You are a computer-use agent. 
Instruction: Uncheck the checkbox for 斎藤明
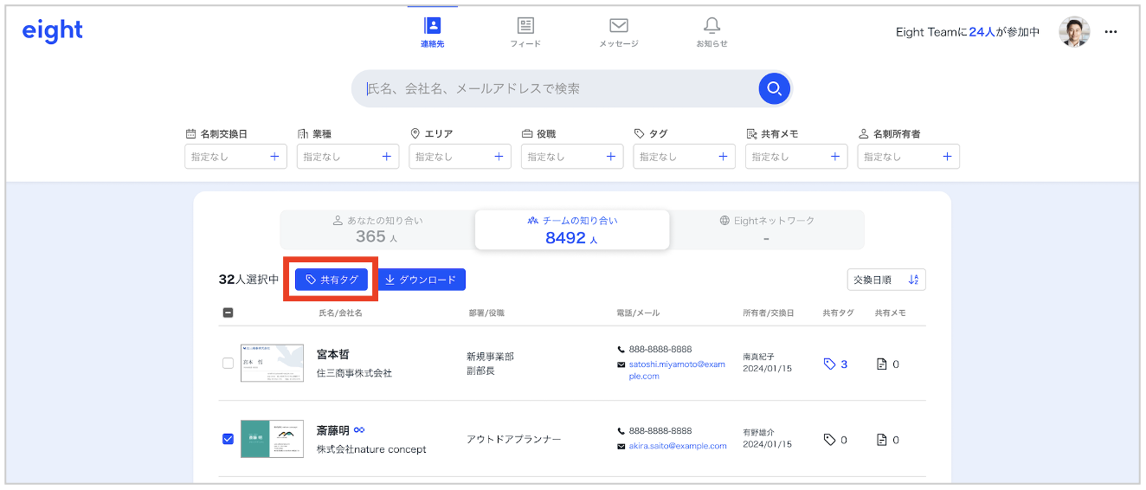click(x=228, y=439)
